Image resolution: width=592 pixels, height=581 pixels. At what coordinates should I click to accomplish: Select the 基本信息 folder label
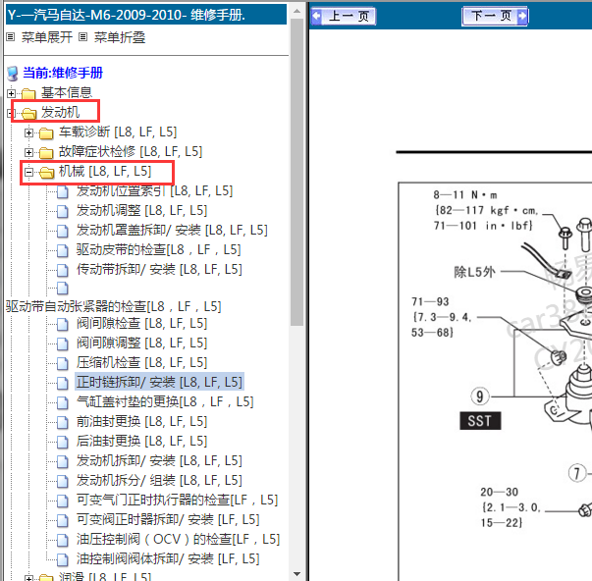click(67, 92)
